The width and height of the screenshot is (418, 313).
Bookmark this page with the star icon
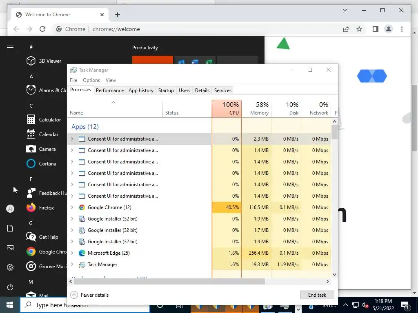pos(359,29)
